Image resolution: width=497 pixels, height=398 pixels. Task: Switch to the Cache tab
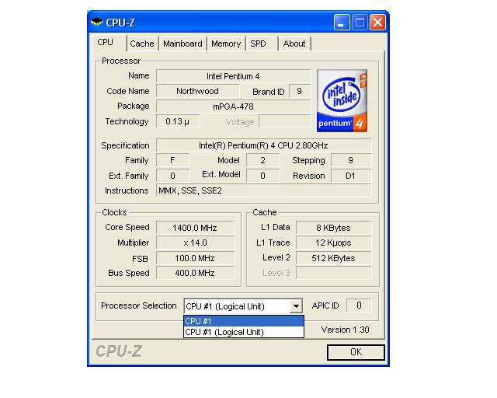[141, 44]
